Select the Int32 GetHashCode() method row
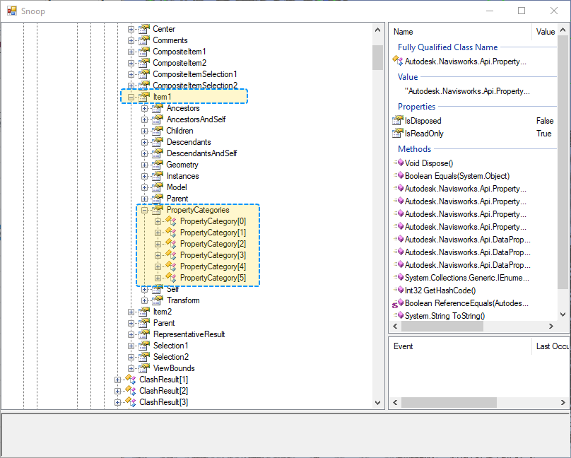Screen dimensions: 571x458 click(440, 290)
